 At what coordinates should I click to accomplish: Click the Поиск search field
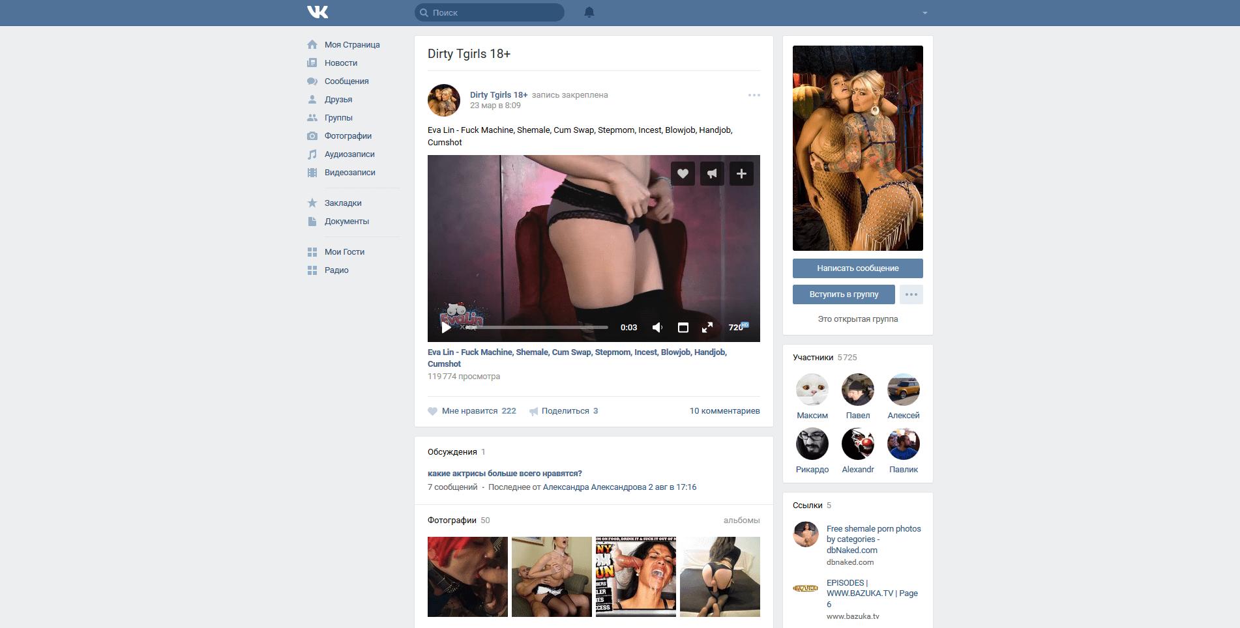494,12
